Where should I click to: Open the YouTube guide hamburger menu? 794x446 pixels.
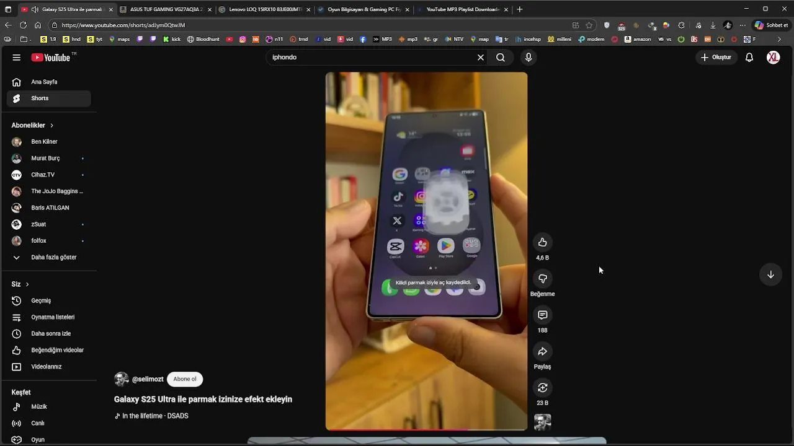pos(17,58)
